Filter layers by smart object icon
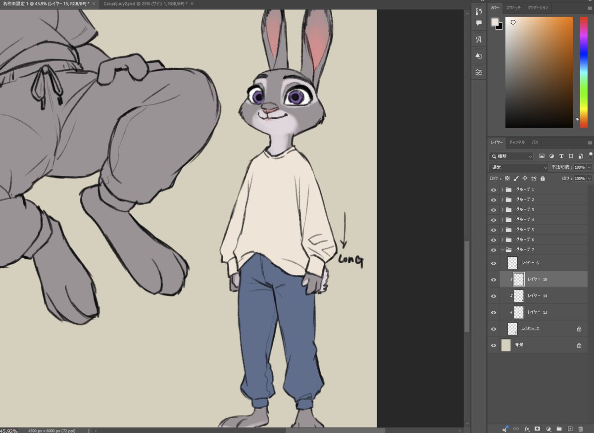 coord(580,156)
